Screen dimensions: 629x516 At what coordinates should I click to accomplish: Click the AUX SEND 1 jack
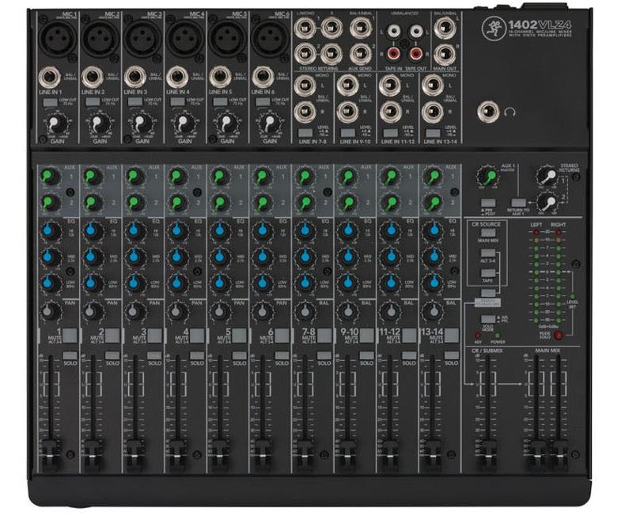360,28
